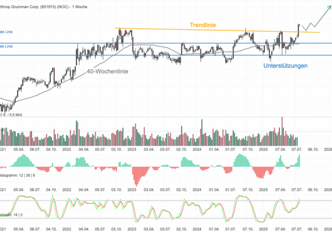The image size is (332, 232).
Task: Click the Stochastic 14 | 3 indicator label
Action: pyautogui.click(x=11, y=215)
